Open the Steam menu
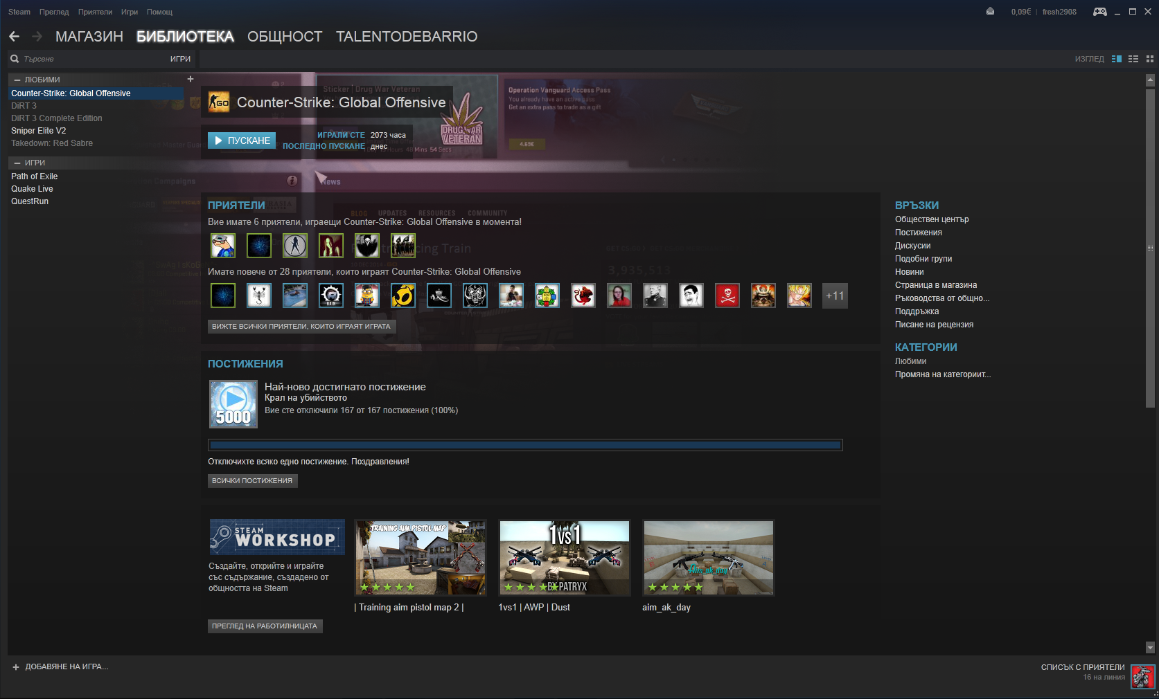This screenshot has height=699, width=1159. click(x=19, y=12)
